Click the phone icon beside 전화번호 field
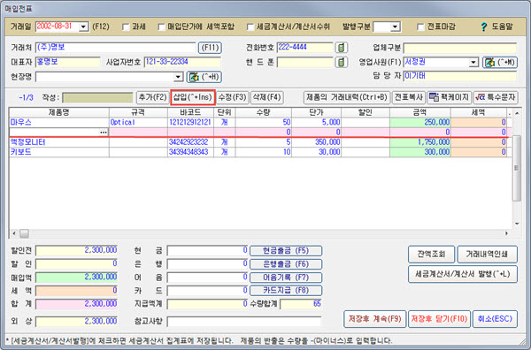 click(342, 48)
